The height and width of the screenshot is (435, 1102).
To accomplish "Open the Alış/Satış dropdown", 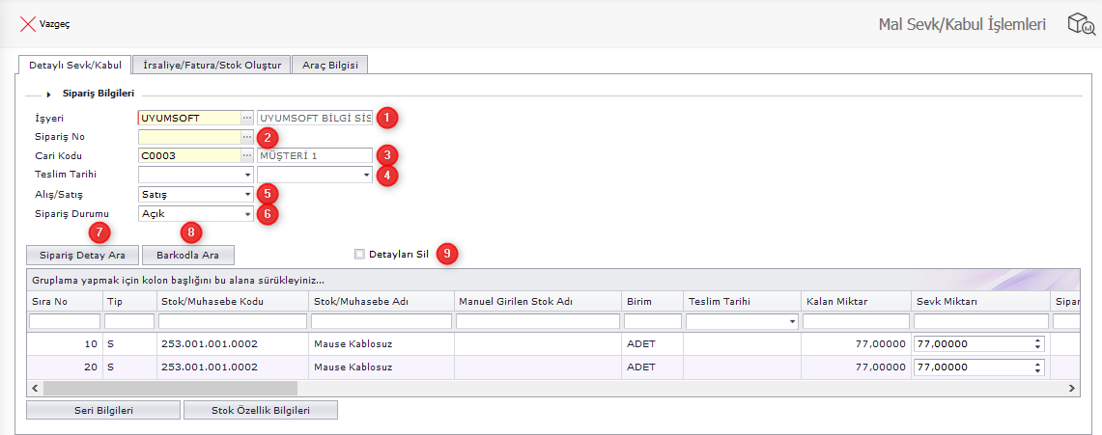I will 247,195.
